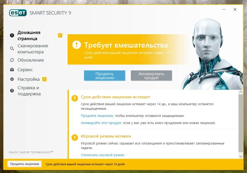Click the SMART SECURITY 9 title text
This screenshot has height=173, width=247.
pyautogui.click(x=50, y=13)
